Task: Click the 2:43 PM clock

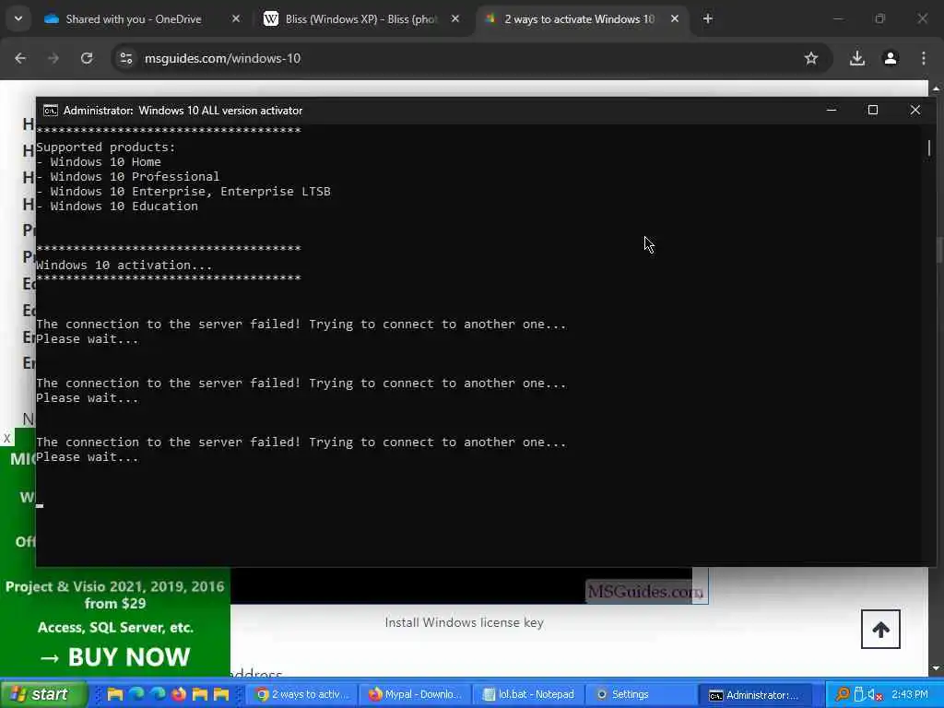Action: tap(910, 694)
